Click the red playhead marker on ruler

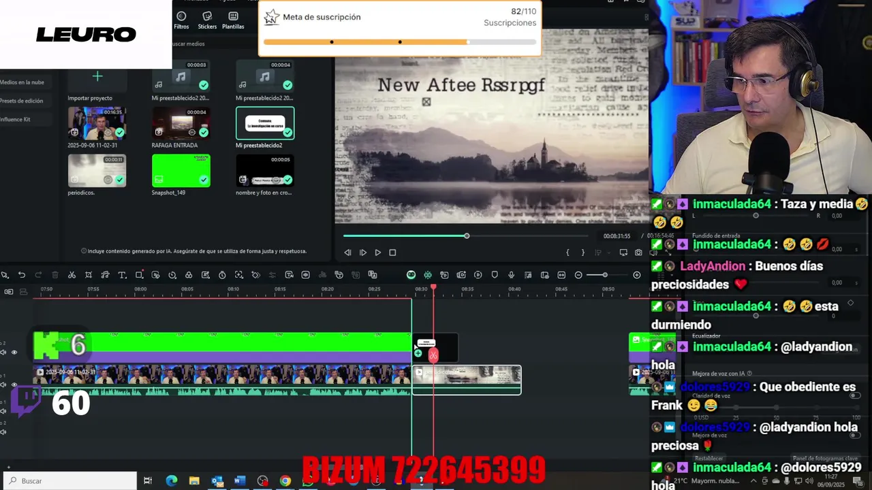point(433,288)
